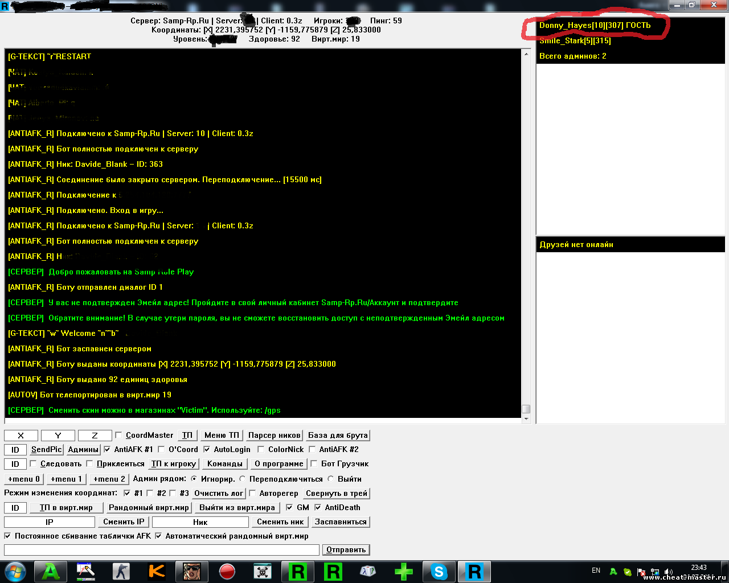Viewport: 729px width, 583px height.
Task: Click the Ник input field
Action: click(x=200, y=522)
